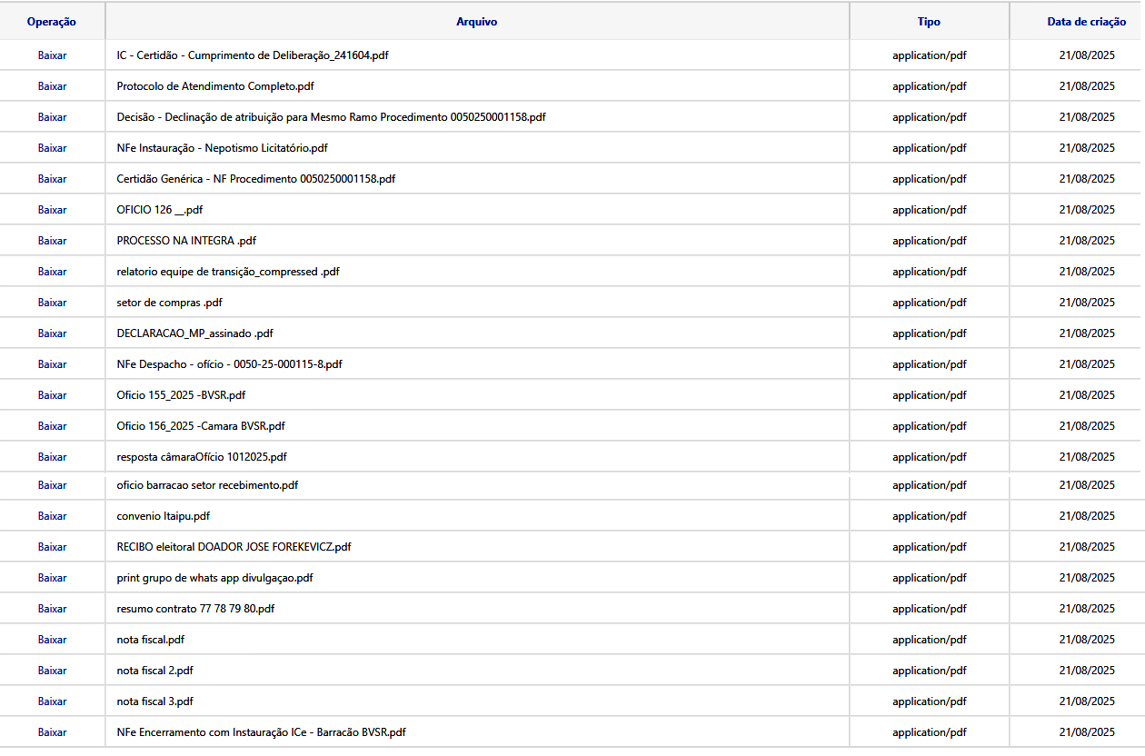Download Oficio 156_2025 -Camara BVSR.pdf
1145x756 pixels.
click(52, 426)
